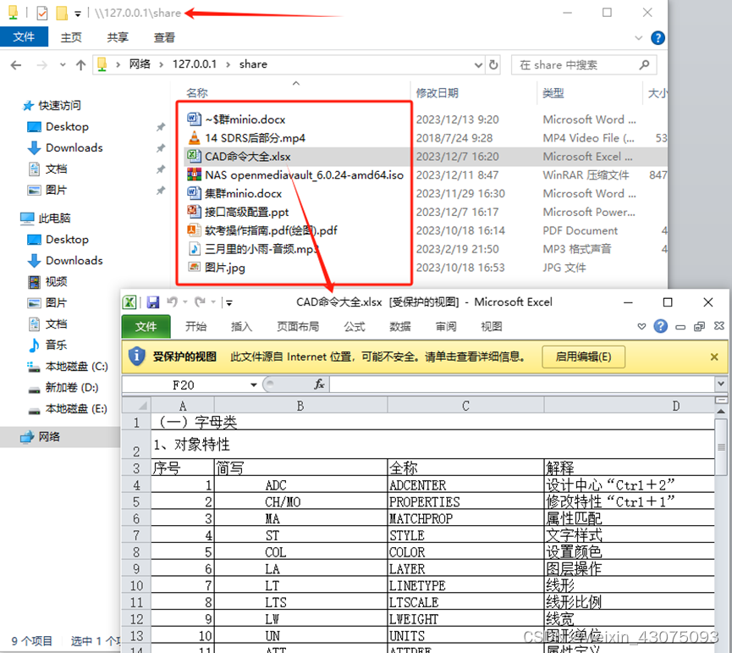
Task: Select the file 集群minio.docx
Action: tap(243, 193)
